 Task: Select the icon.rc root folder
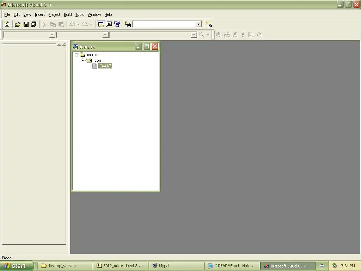(93, 55)
